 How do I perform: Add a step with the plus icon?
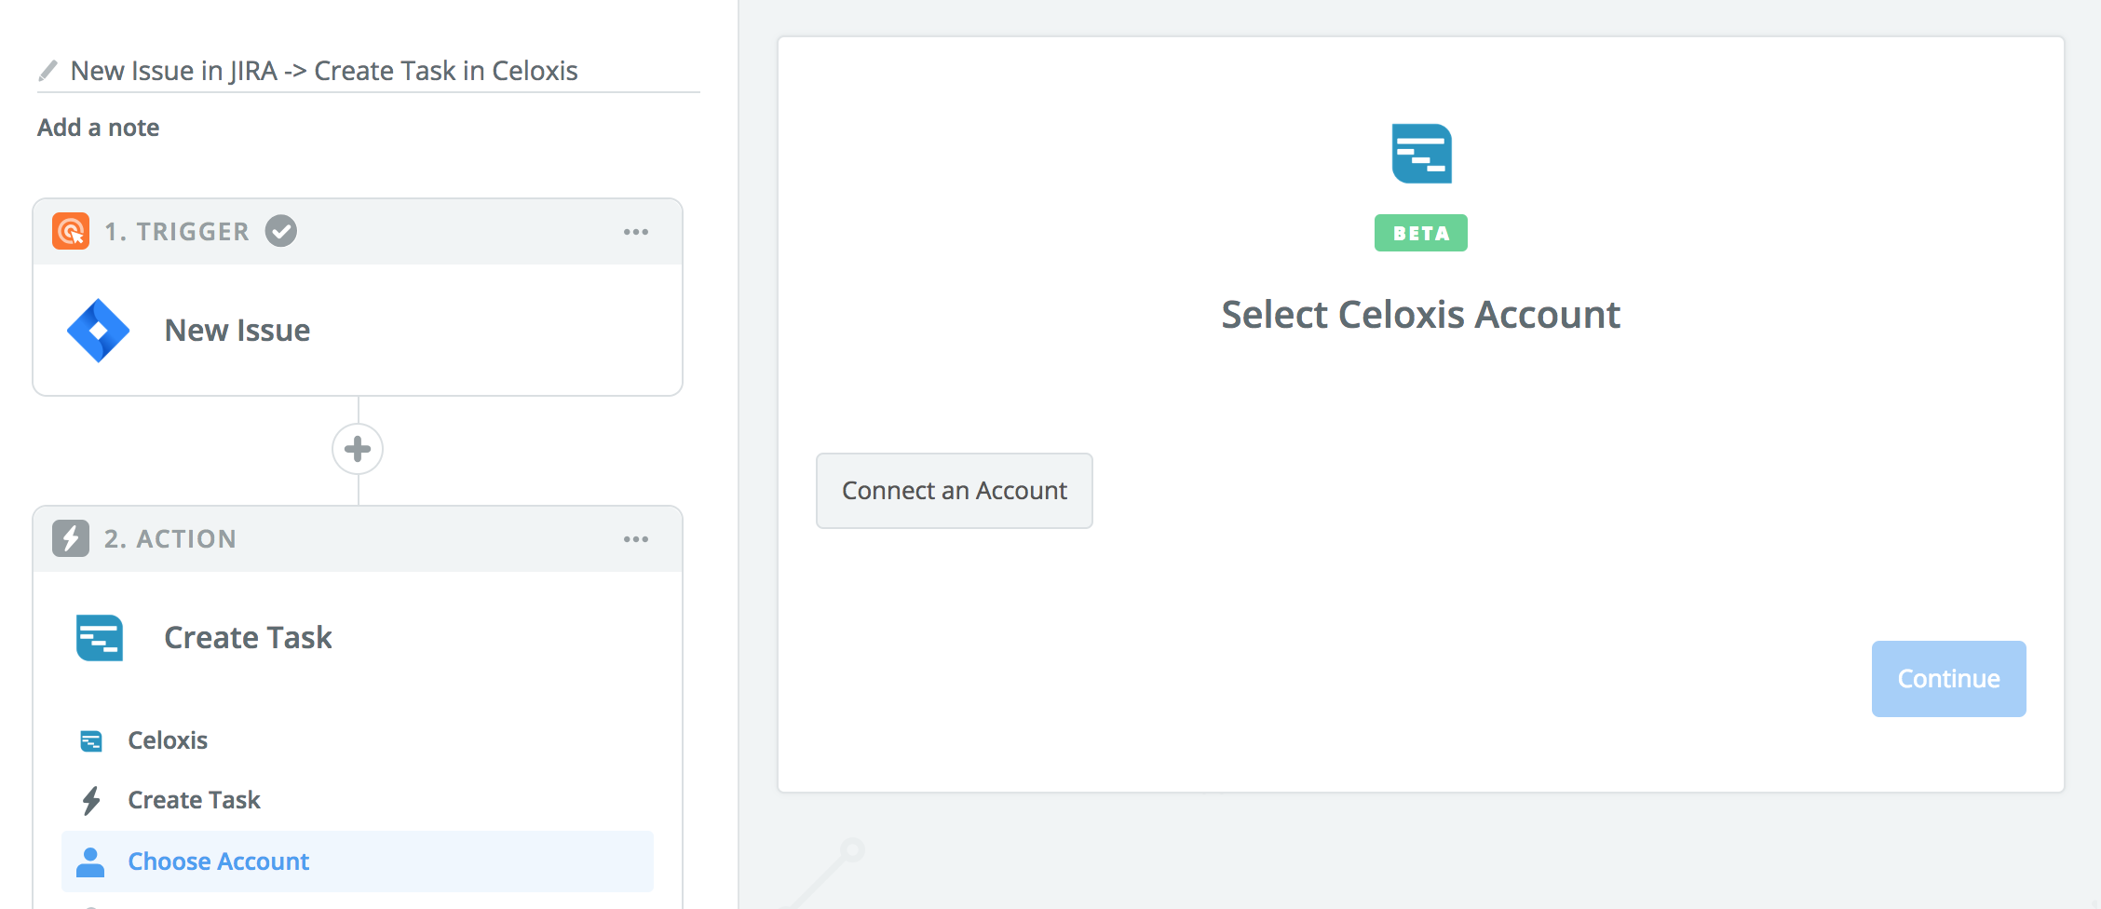point(358,450)
